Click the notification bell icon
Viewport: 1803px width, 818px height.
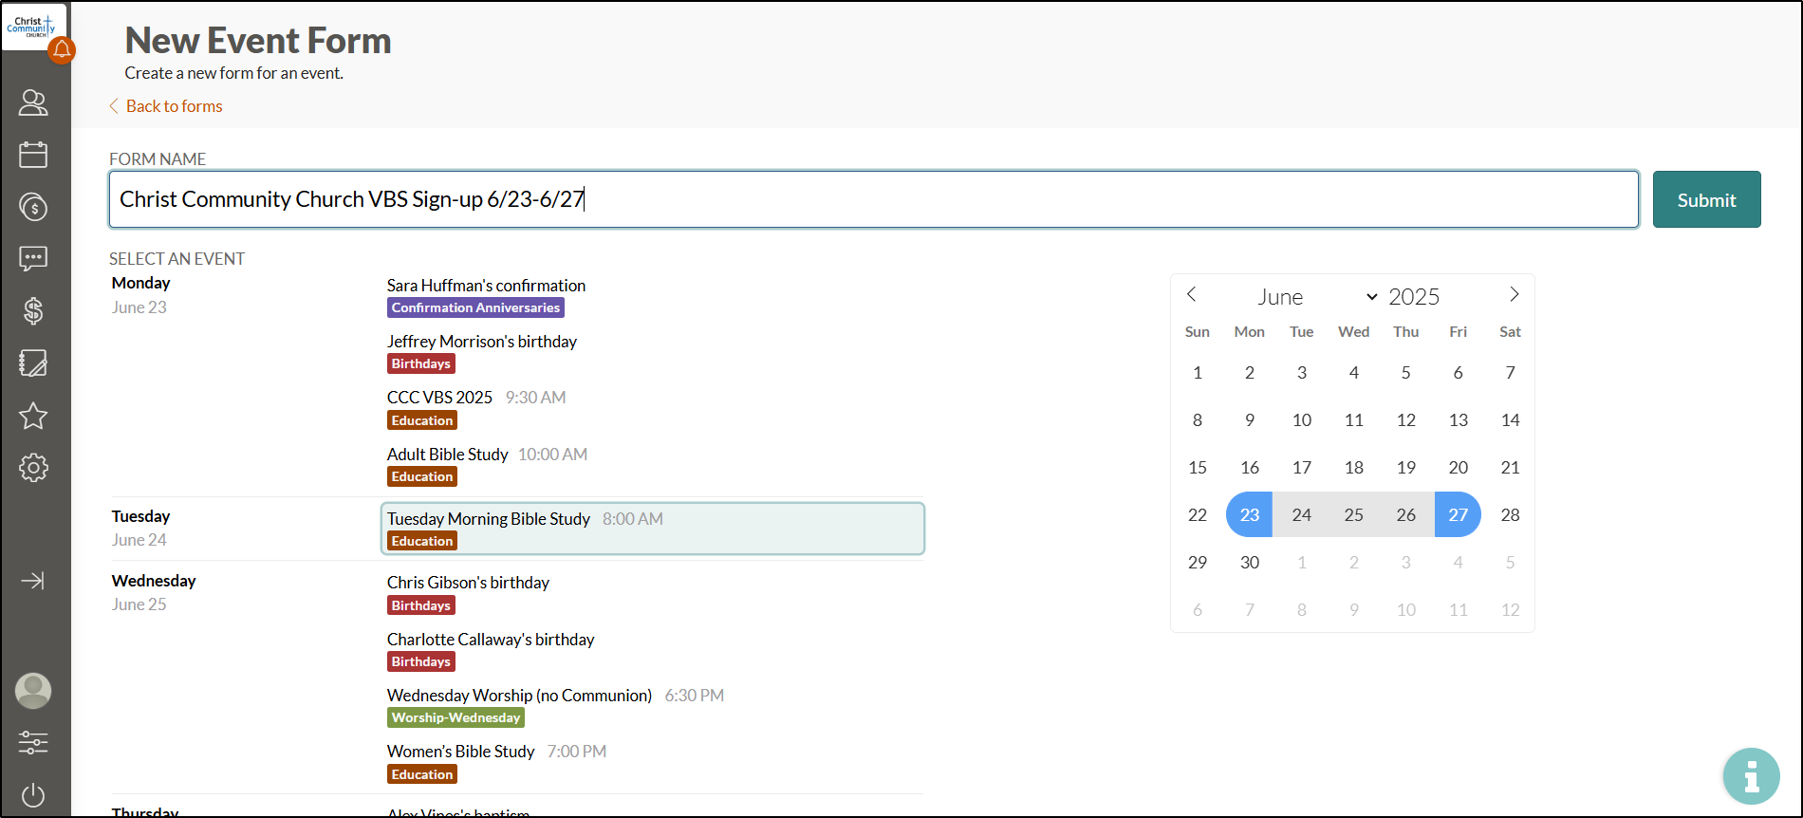62,49
